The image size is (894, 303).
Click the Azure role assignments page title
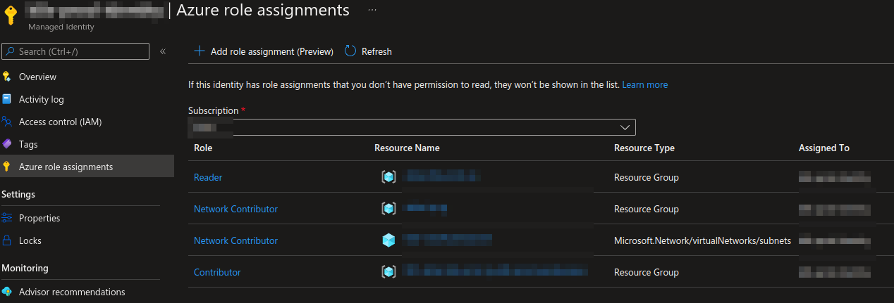tap(263, 10)
